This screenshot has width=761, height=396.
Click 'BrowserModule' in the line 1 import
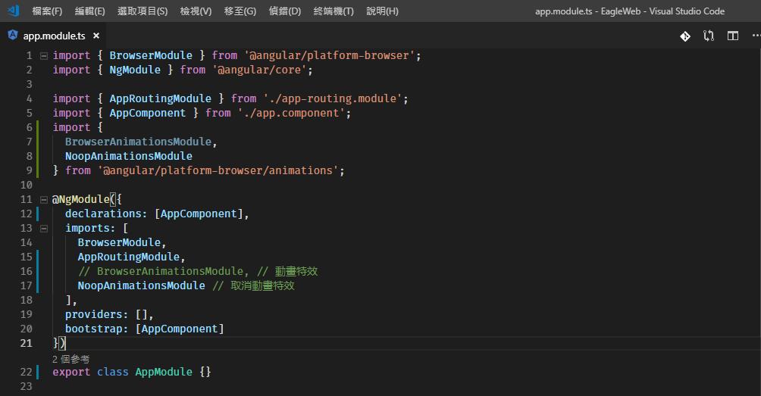coord(151,56)
